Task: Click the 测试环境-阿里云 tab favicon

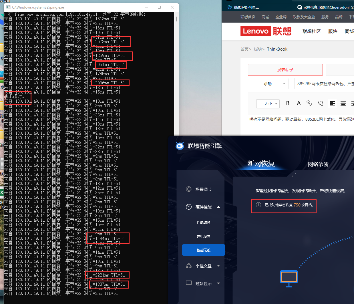Action: tap(229, 7)
